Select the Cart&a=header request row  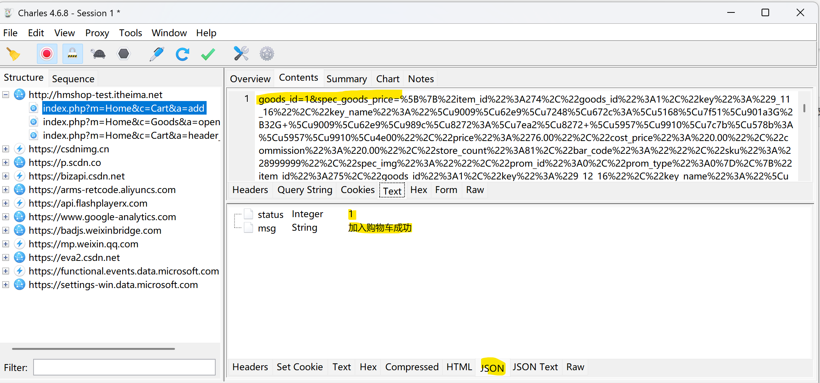pos(130,135)
